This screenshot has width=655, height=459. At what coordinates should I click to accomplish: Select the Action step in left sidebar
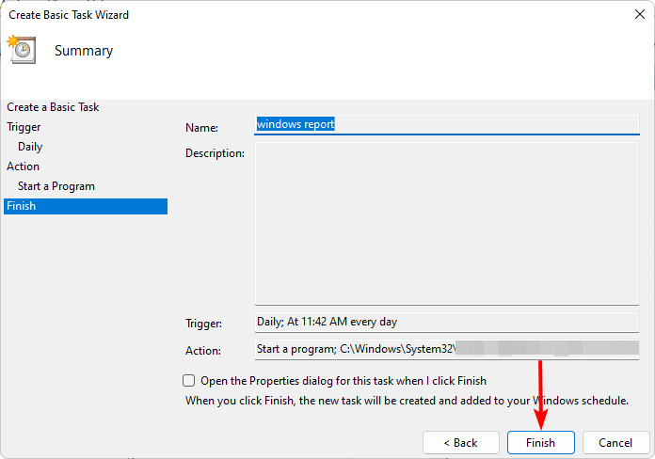click(x=24, y=166)
